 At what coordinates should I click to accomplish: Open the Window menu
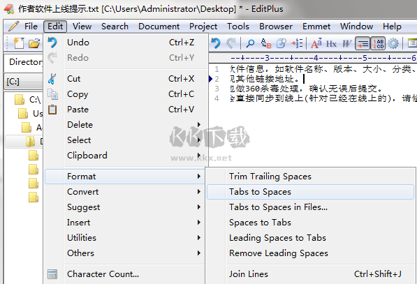[x=357, y=27]
